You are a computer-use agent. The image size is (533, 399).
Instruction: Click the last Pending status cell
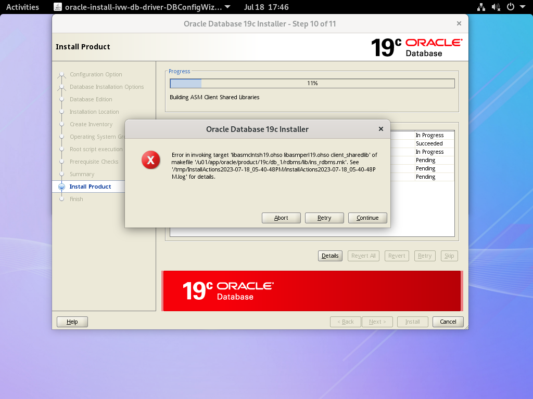coord(435,177)
